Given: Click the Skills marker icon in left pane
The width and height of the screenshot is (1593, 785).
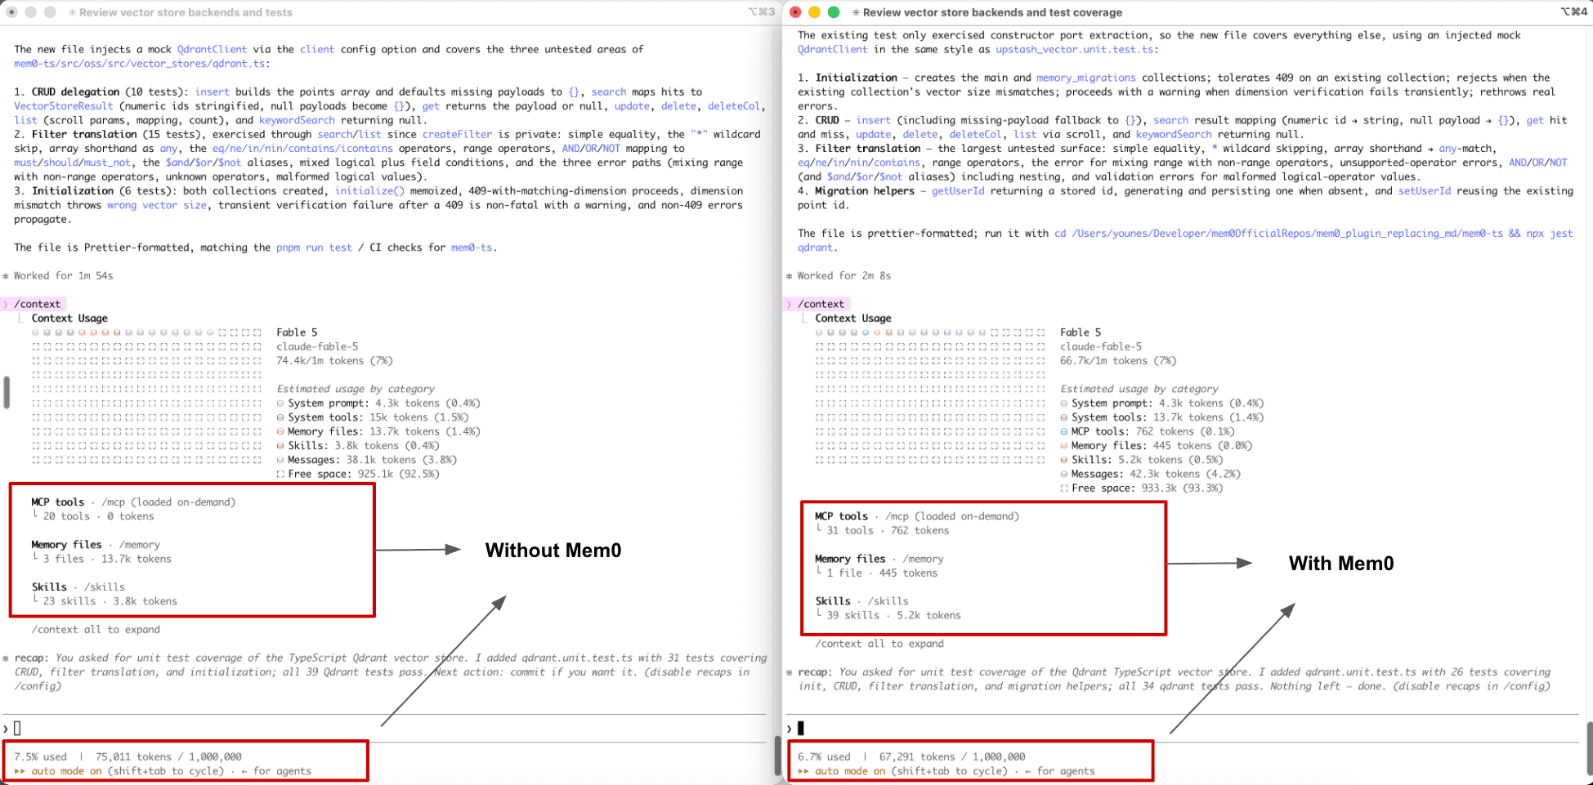Looking at the screenshot, I should [280, 446].
